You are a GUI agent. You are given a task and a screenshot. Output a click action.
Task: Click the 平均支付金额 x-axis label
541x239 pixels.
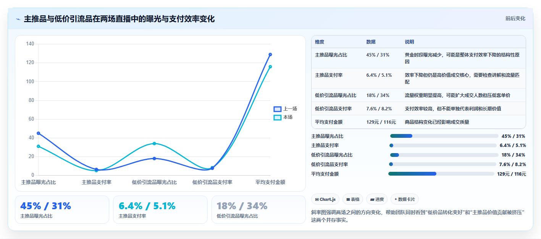click(x=270, y=182)
